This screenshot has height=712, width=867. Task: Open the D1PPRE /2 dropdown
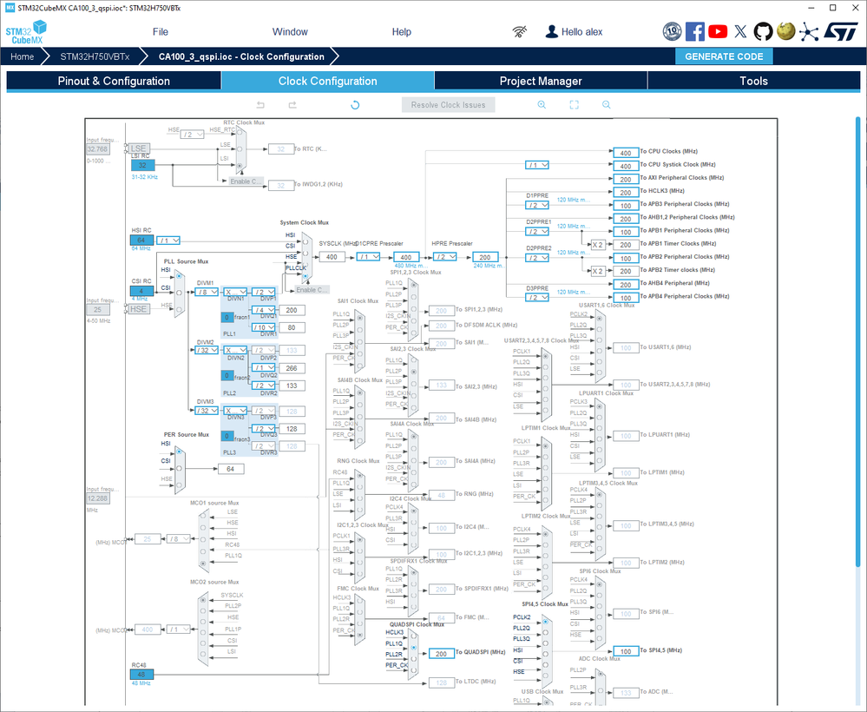click(537, 205)
